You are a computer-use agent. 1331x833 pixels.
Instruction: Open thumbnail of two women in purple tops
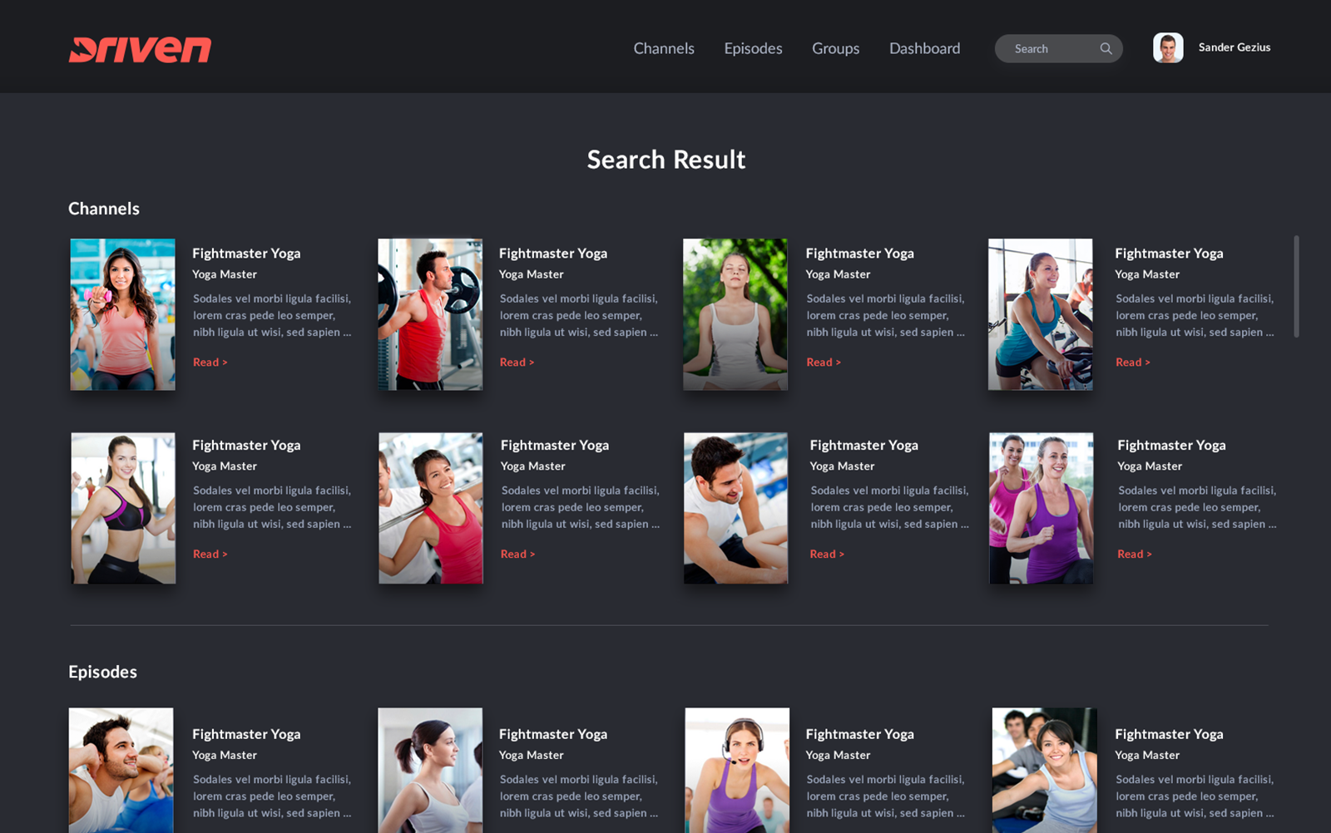(x=1041, y=507)
